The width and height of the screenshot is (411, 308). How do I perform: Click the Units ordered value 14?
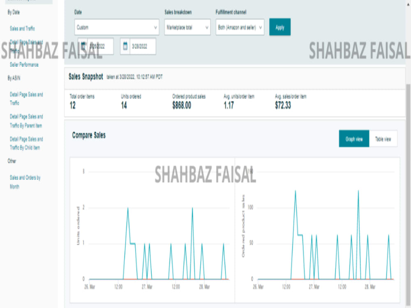pos(124,106)
